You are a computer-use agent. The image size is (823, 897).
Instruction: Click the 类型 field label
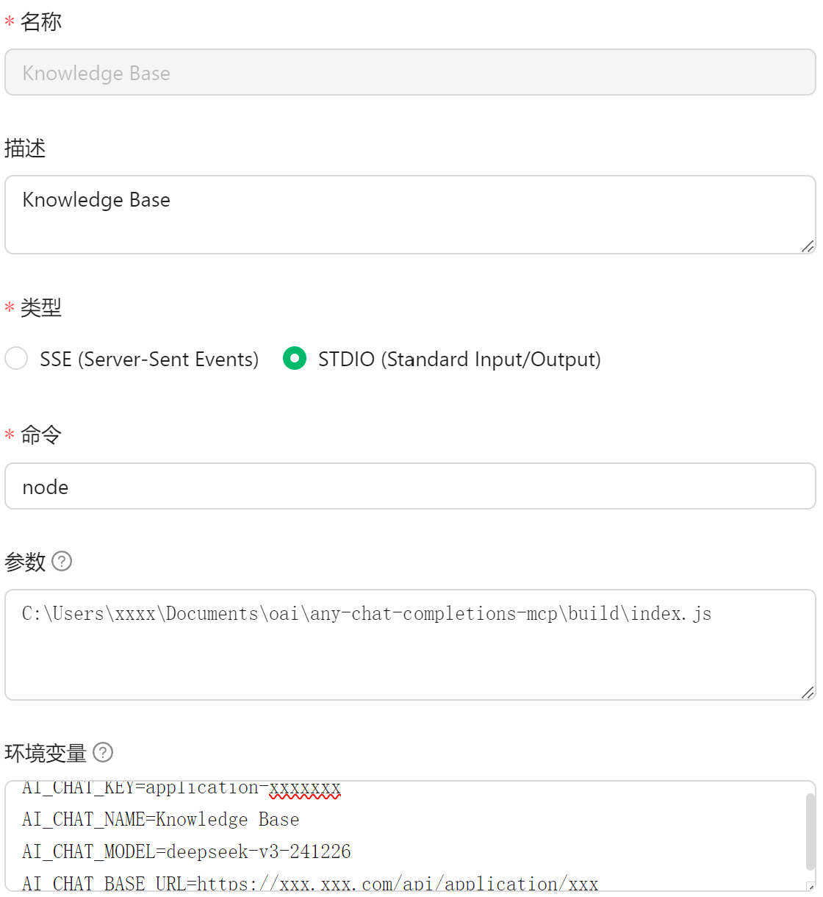coord(41,307)
